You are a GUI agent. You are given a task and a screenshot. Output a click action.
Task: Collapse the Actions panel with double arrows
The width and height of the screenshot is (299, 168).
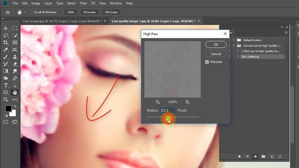click(282, 27)
